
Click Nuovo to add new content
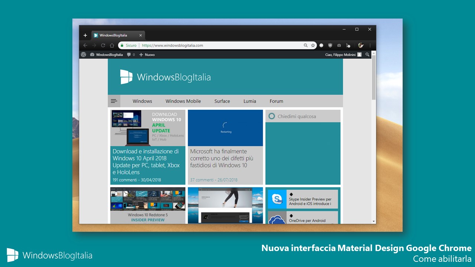point(147,55)
